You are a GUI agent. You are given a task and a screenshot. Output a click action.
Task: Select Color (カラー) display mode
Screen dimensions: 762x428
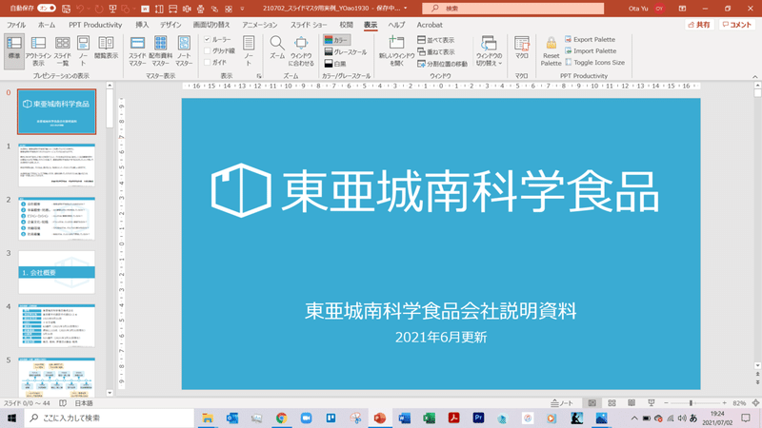336,40
